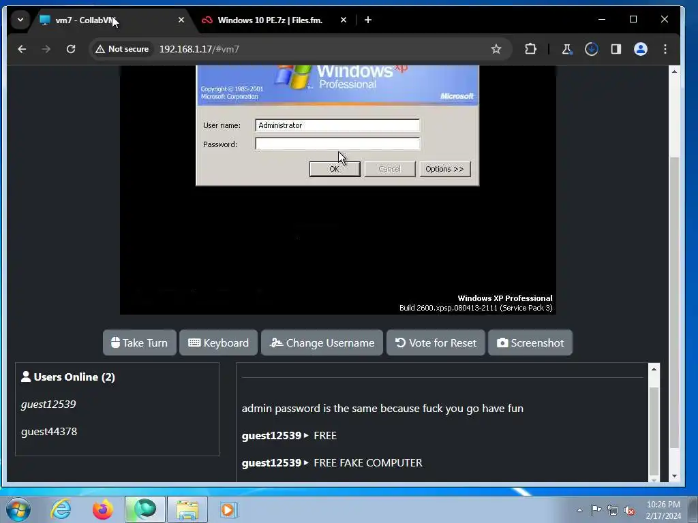The image size is (698, 523).
Task: Open the Chrome three-dot menu
Action: [x=665, y=49]
